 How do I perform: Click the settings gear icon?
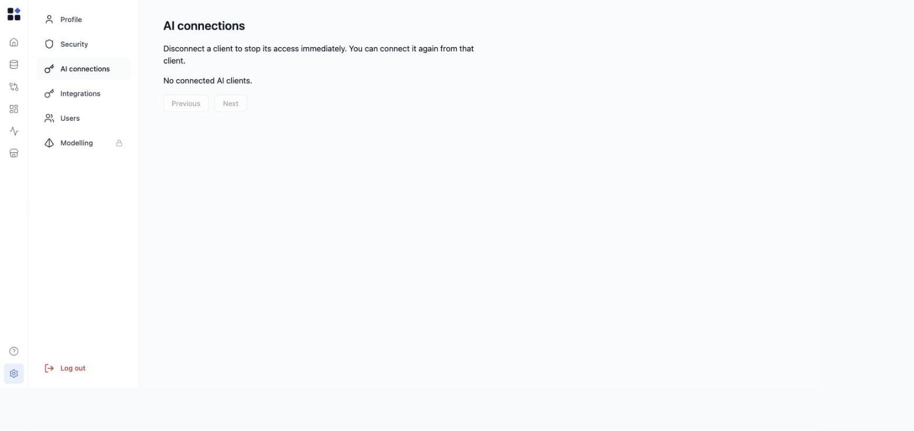pos(14,374)
